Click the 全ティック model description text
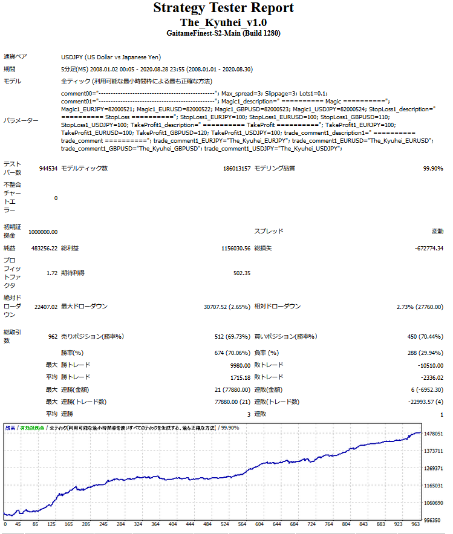 coord(136,81)
